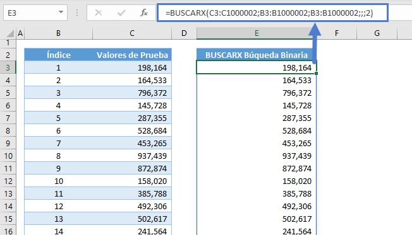The image size is (412, 235).
Task: Select test value 796,372 in column C
Action: (x=132, y=93)
